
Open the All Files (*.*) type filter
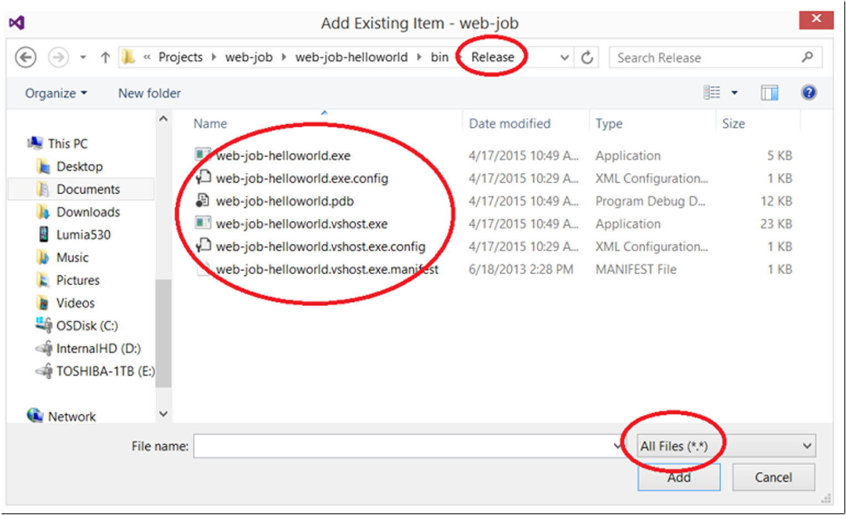coord(726,446)
